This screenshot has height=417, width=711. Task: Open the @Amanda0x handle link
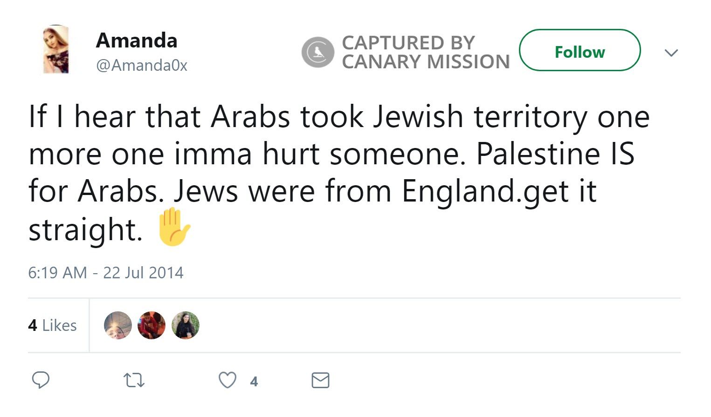[x=141, y=65]
